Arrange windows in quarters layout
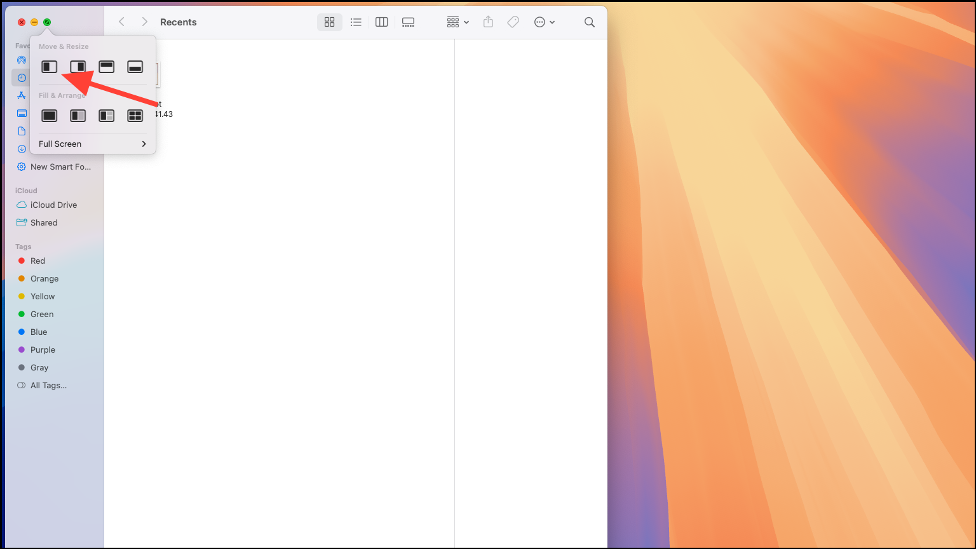Image resolution: width=976 pixels, height=549 pixels. (135, 116)
